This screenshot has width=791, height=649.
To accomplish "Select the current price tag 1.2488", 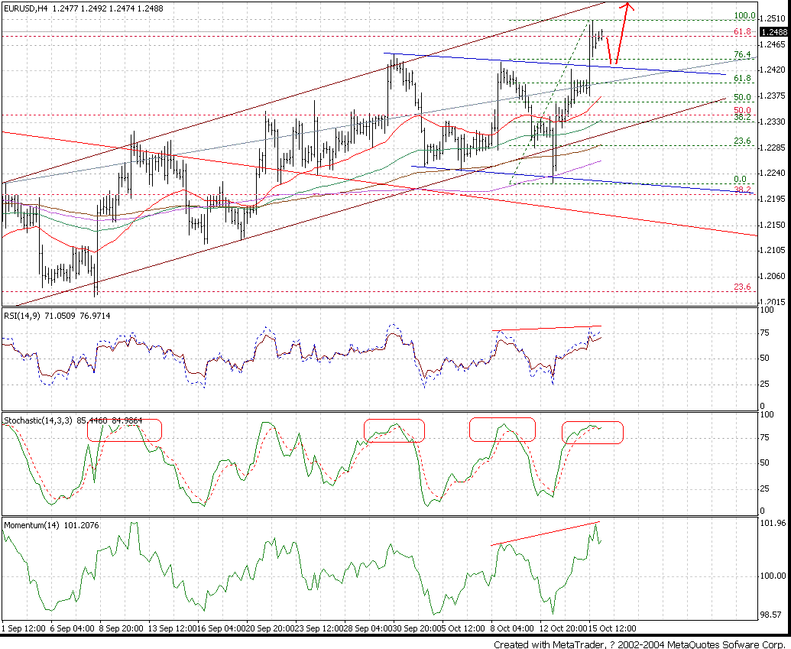I will pos(773,32).
